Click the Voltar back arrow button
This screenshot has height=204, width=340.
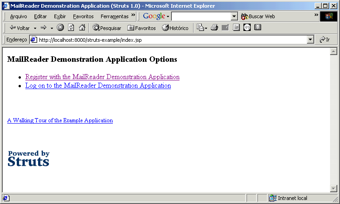point(19,28)
